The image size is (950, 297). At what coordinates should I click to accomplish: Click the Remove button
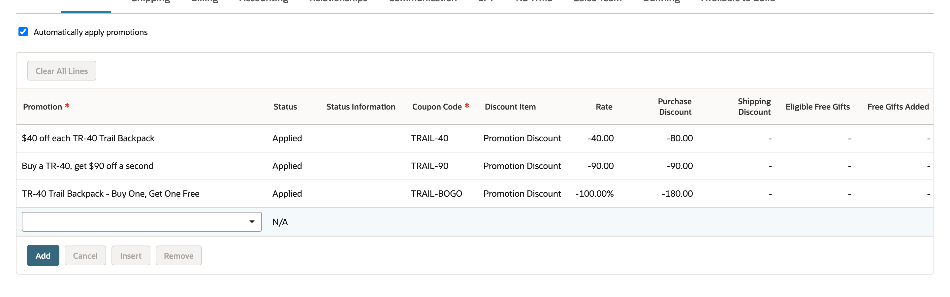pos(178,256)
